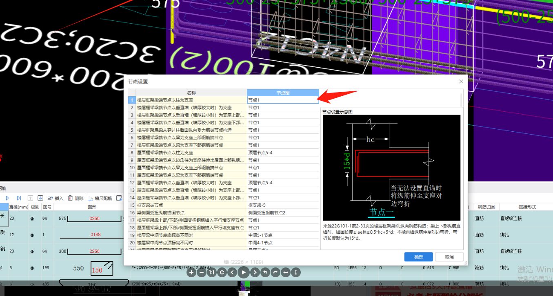553x296 pixels.
Task: Click the dialog's vertical scrollbar
Action: click(462, 100)
